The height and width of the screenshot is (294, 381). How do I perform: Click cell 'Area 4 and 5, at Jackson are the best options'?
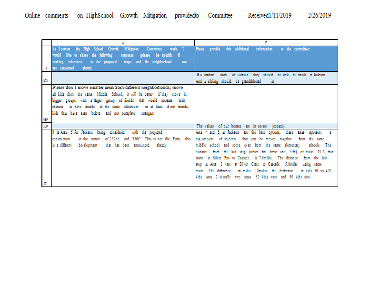click(x=266, y=158)
